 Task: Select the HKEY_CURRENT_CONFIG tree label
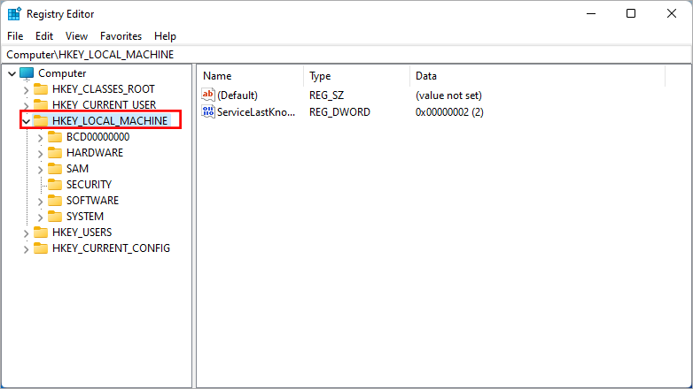(x=111, y=248)
